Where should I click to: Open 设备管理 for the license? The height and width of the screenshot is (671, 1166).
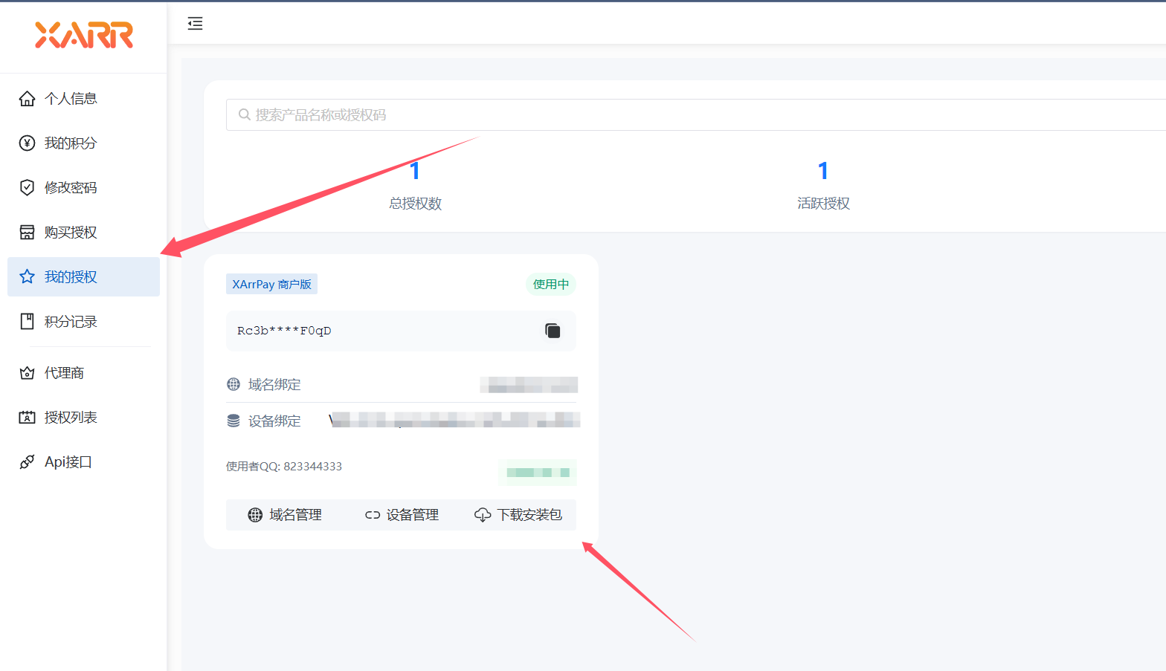(402, 514)
